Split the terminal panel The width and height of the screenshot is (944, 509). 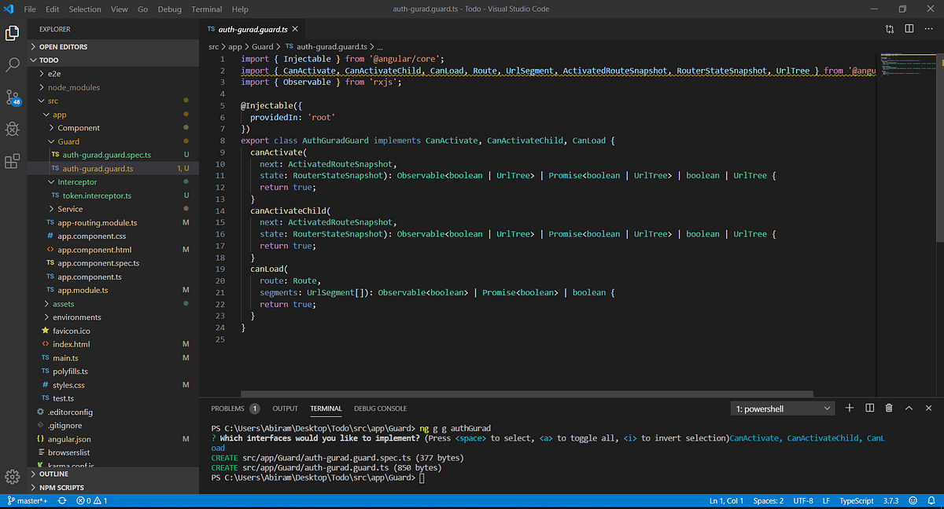coord(869,408)
